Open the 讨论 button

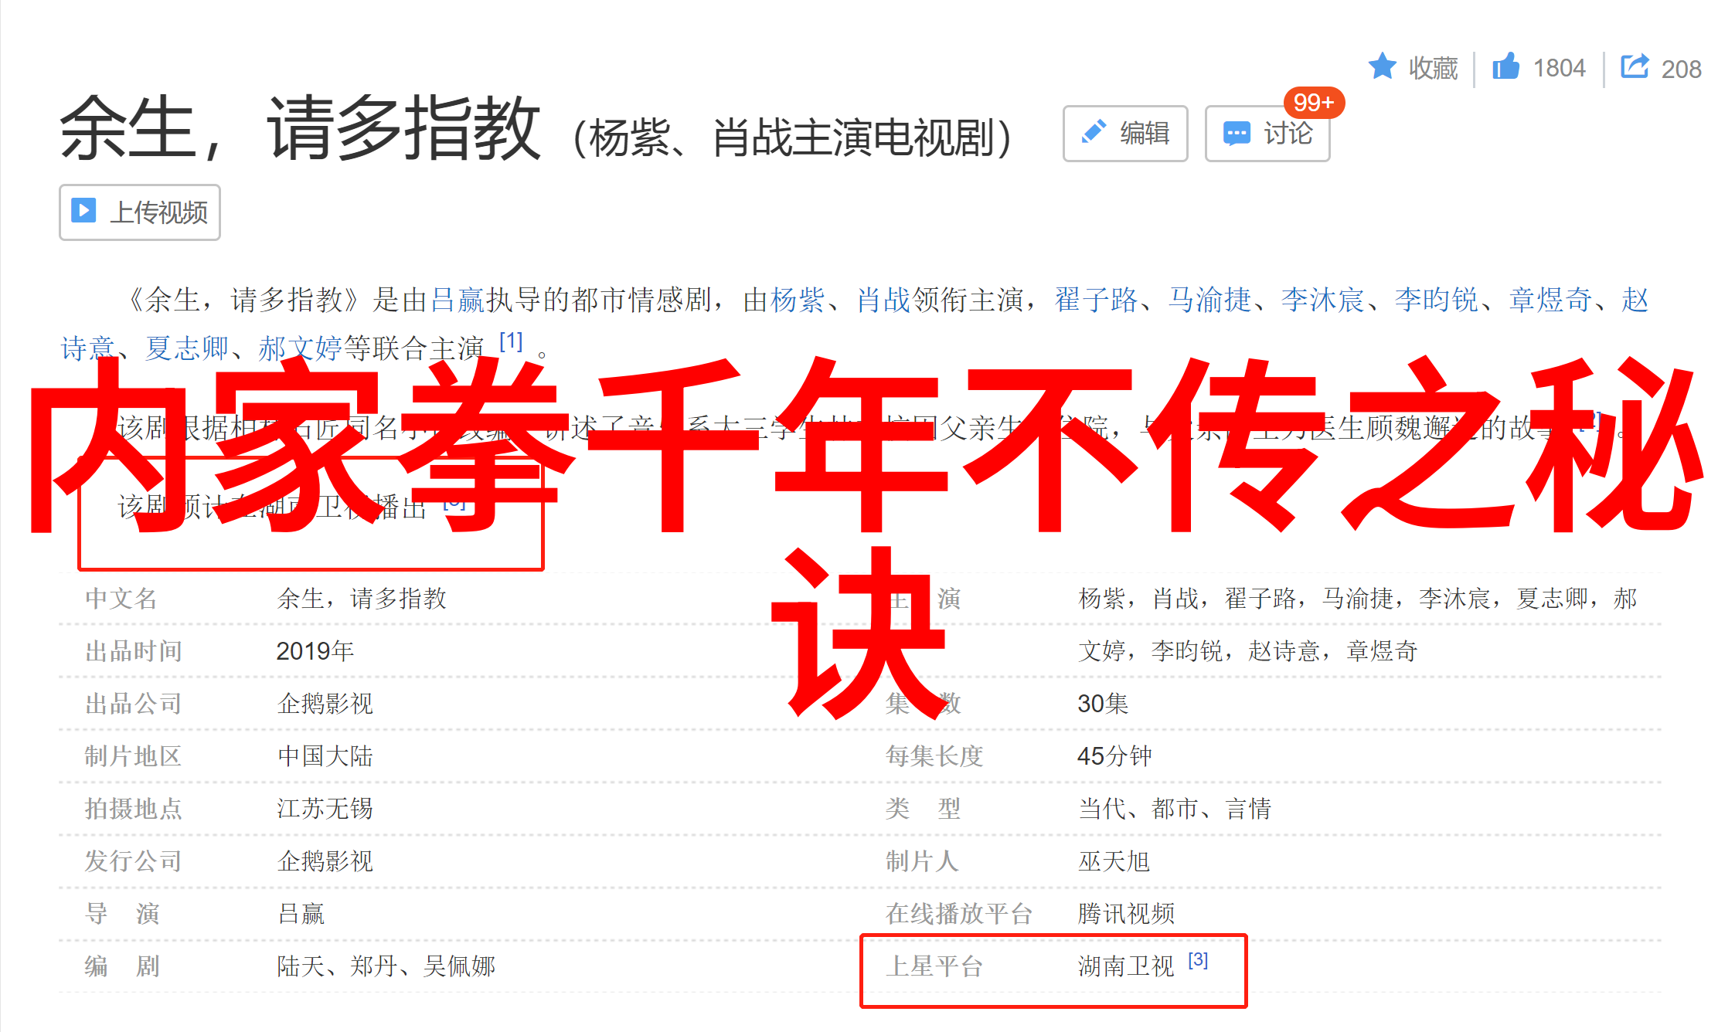click(1267, 134)
